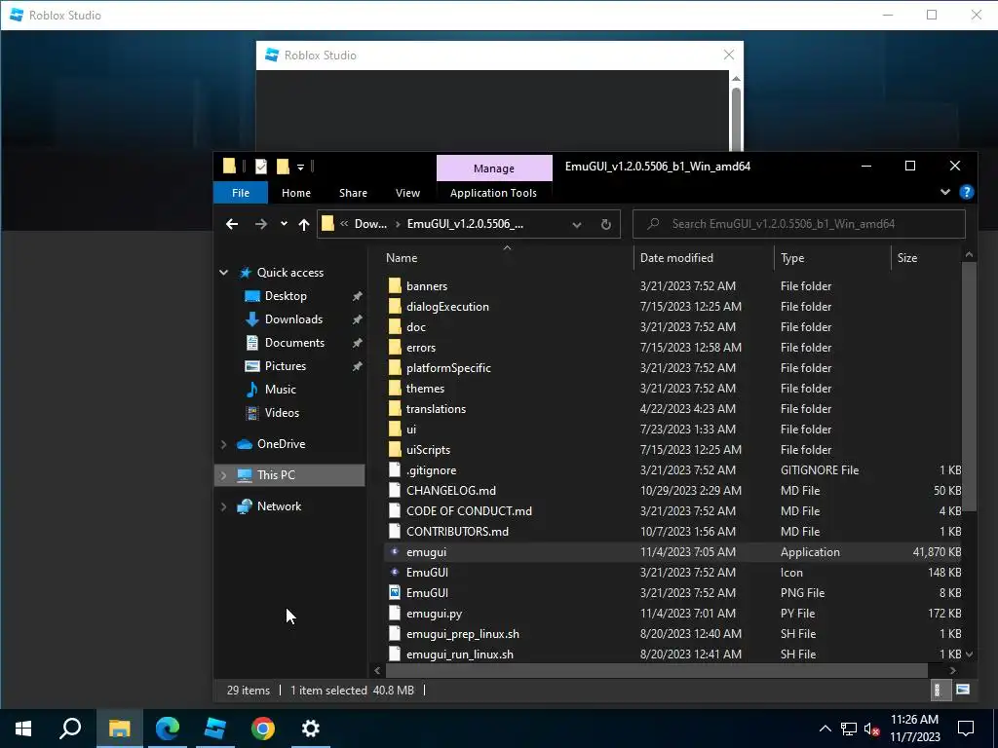Expand the This PC tree node
Image resolution: width=998 pixels, height=748 pixels.
[x=223, y=475]
